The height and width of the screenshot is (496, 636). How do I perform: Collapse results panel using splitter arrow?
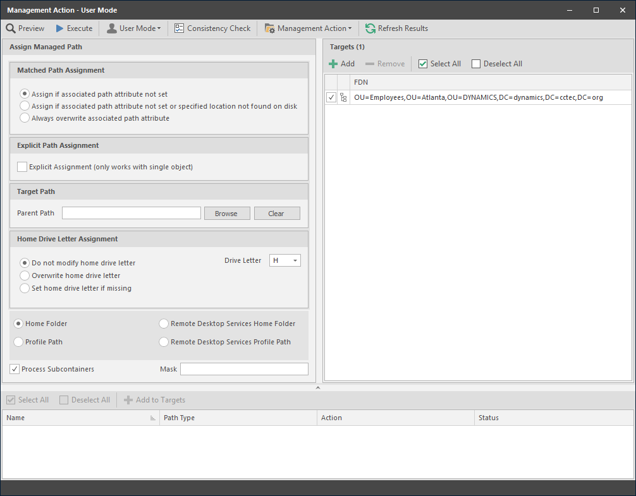pos(318,388)
